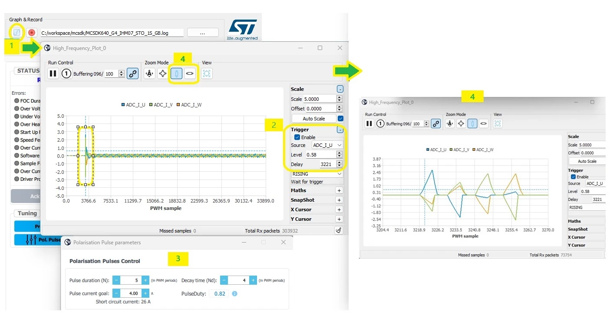Select single-shot run in the right plot window

380,123
